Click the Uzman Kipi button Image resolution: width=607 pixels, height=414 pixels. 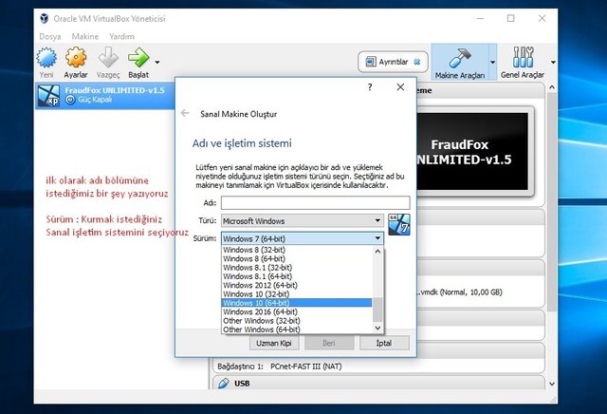pos(274,343)
